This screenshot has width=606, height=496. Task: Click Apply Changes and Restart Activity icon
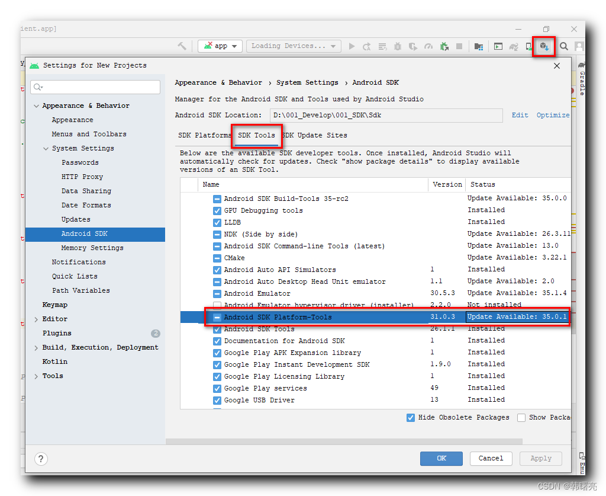(x=366, y=46)
